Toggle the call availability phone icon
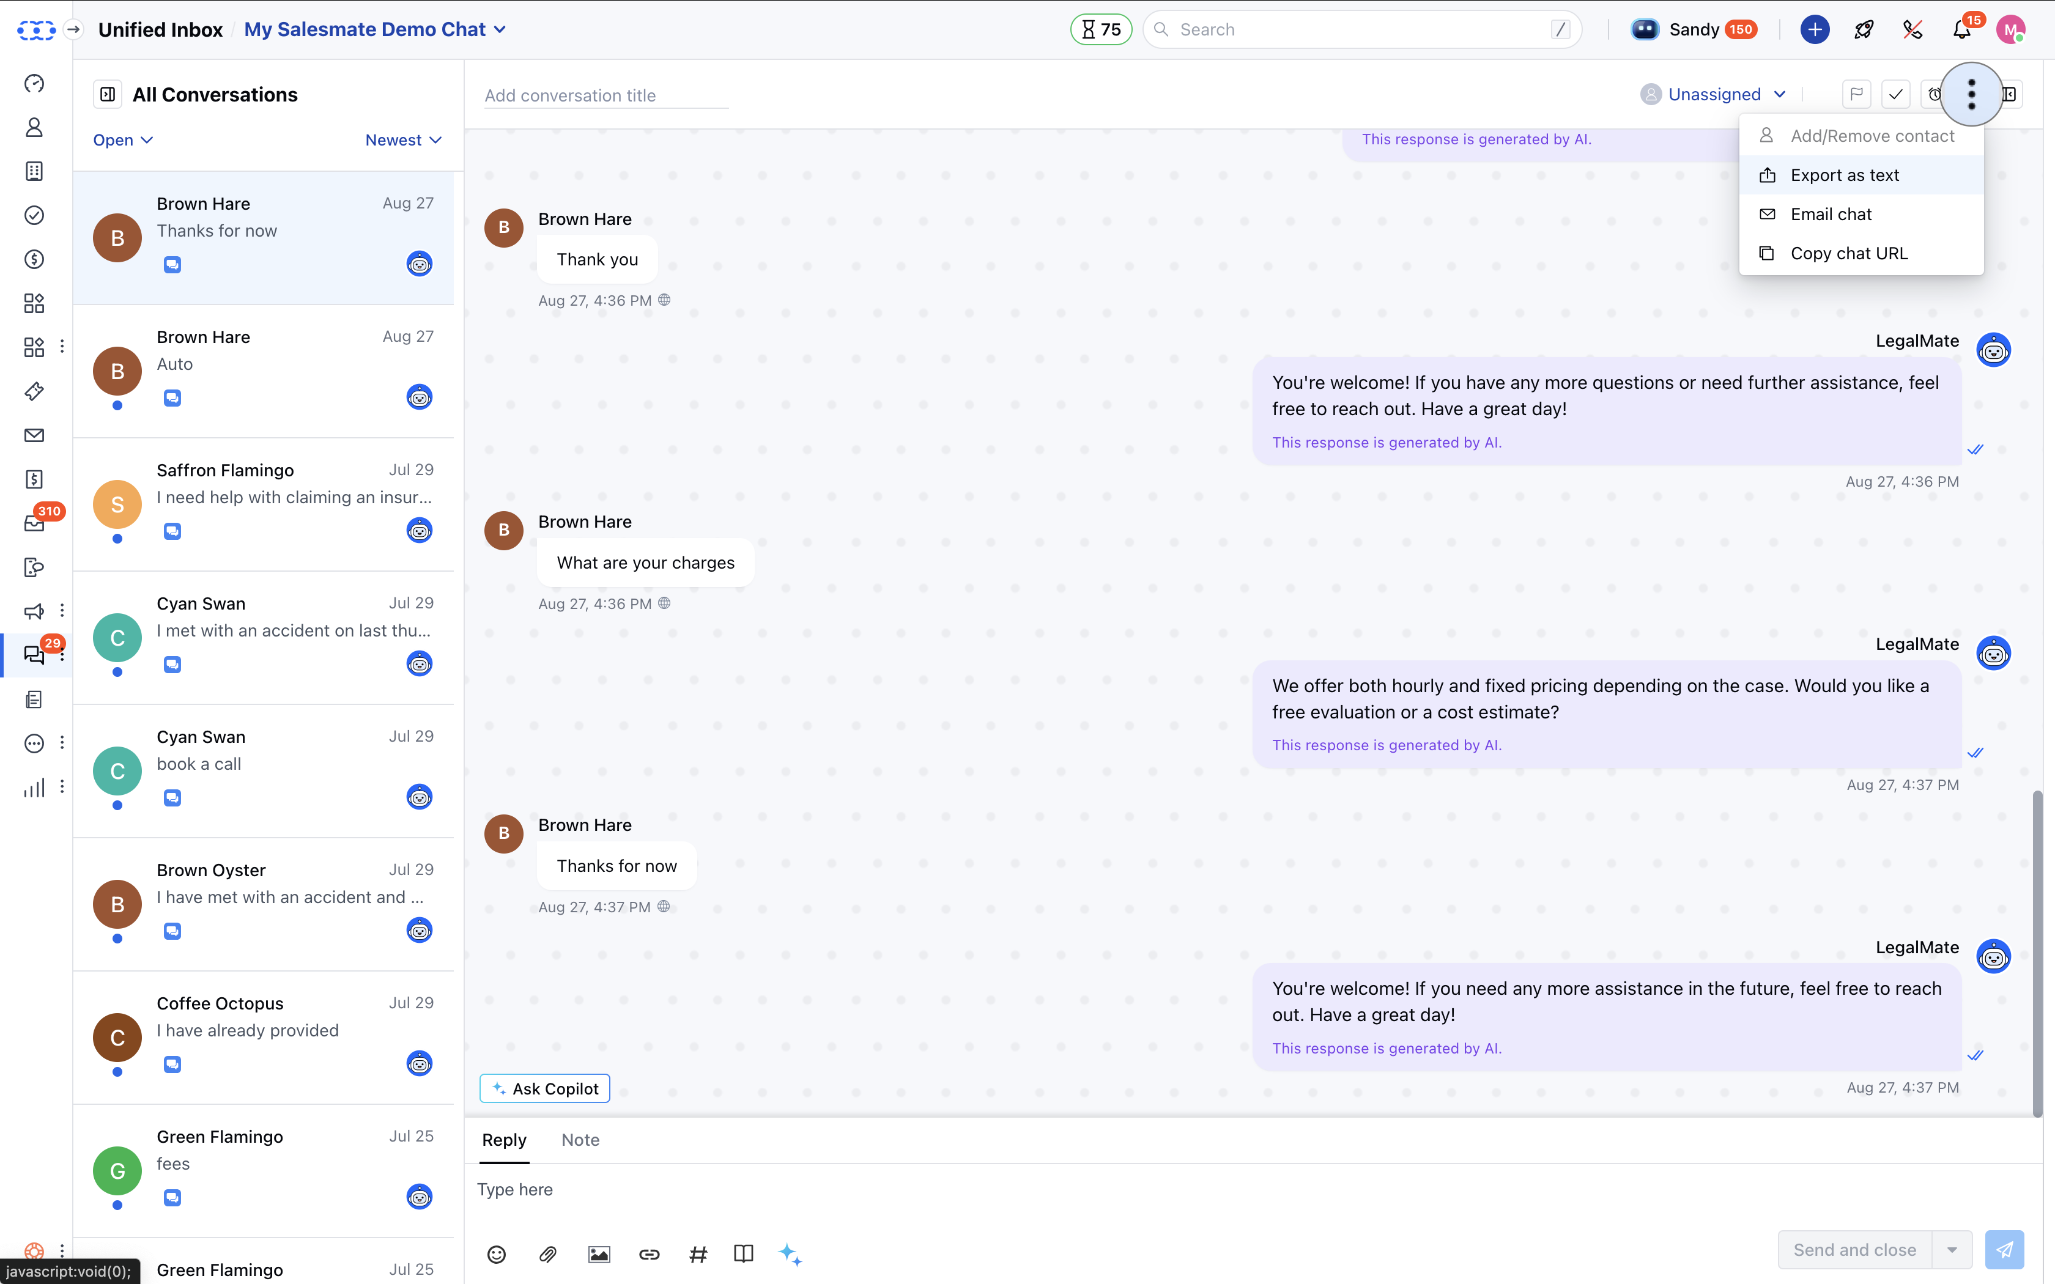 (x=1912, y=29)
